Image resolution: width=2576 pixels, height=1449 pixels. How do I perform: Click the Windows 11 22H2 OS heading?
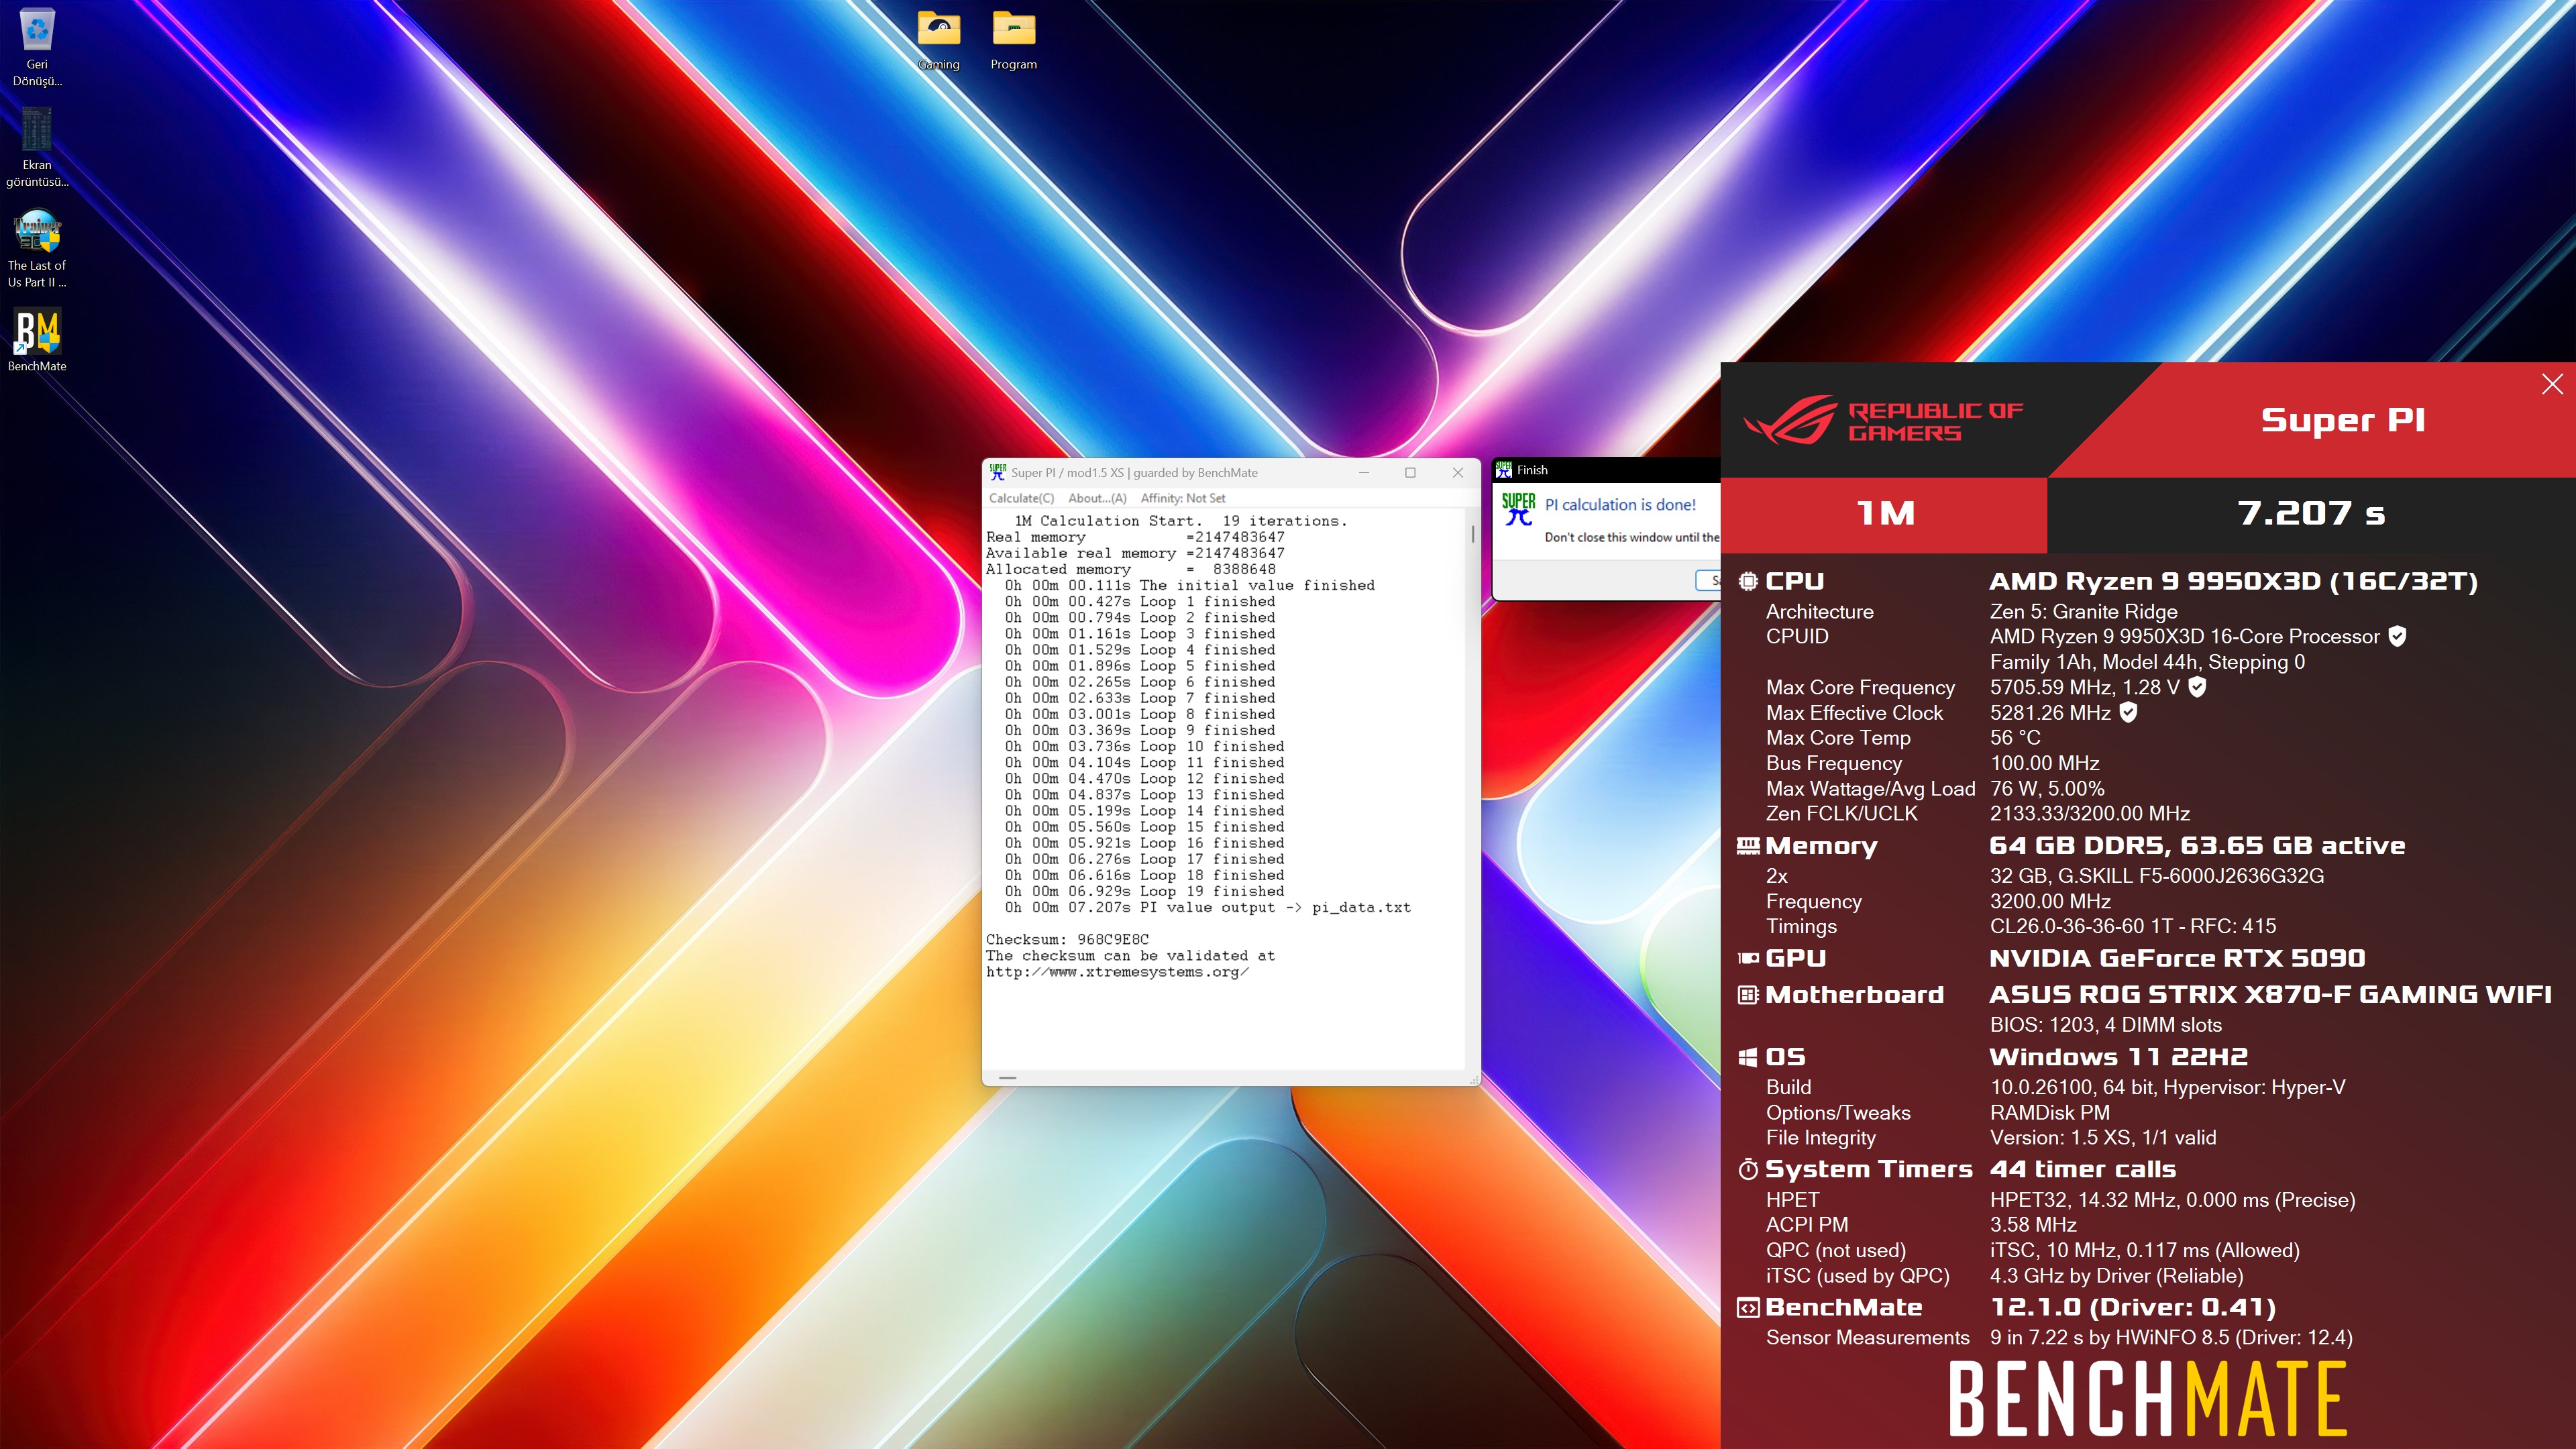[2118, 1057]
